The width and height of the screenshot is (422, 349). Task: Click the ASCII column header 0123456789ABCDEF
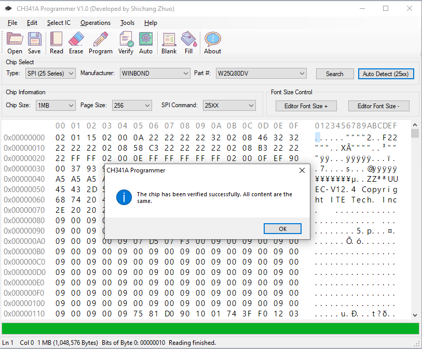[356, 126]
